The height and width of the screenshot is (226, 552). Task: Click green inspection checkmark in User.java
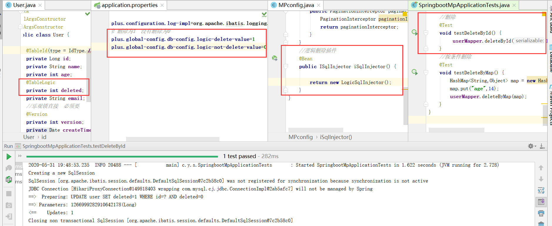87,14
